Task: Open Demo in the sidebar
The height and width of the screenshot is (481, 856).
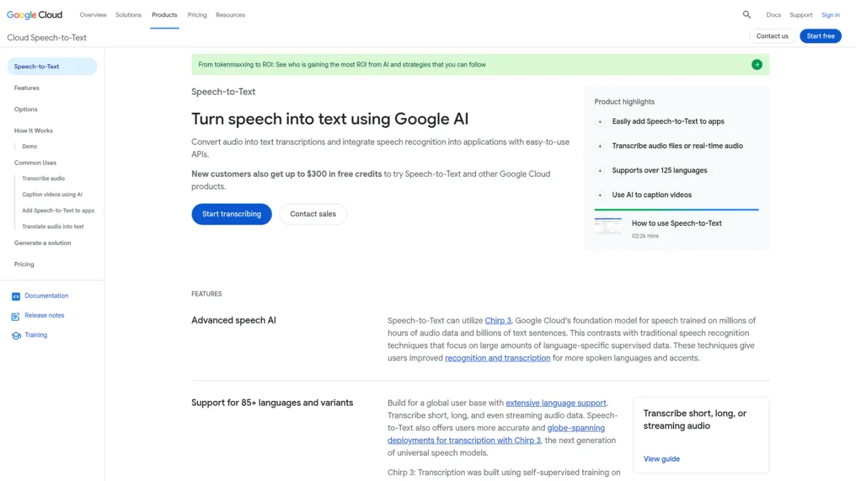Action: (x=29, y=146)
